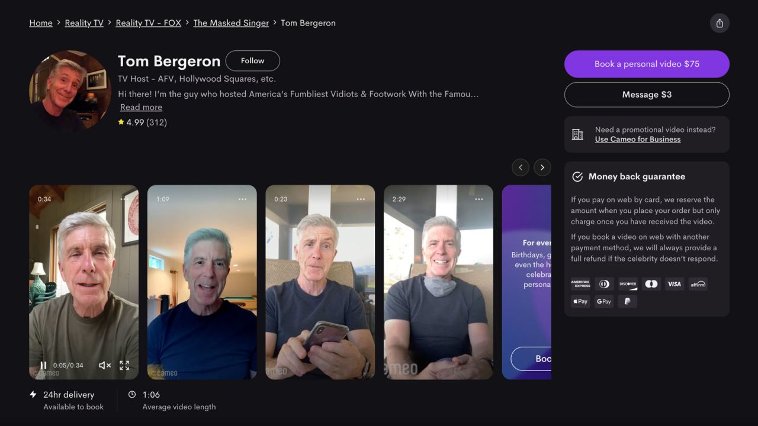The width and height of the screenshot is (758, 426).
Task: Show next videos in the carousel
Action: [x=542, y=167]
